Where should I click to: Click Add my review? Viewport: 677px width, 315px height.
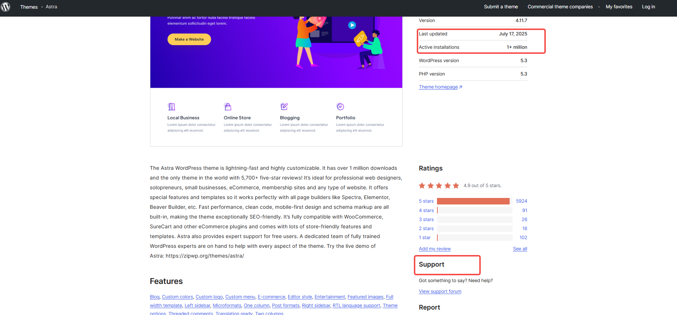435,249
